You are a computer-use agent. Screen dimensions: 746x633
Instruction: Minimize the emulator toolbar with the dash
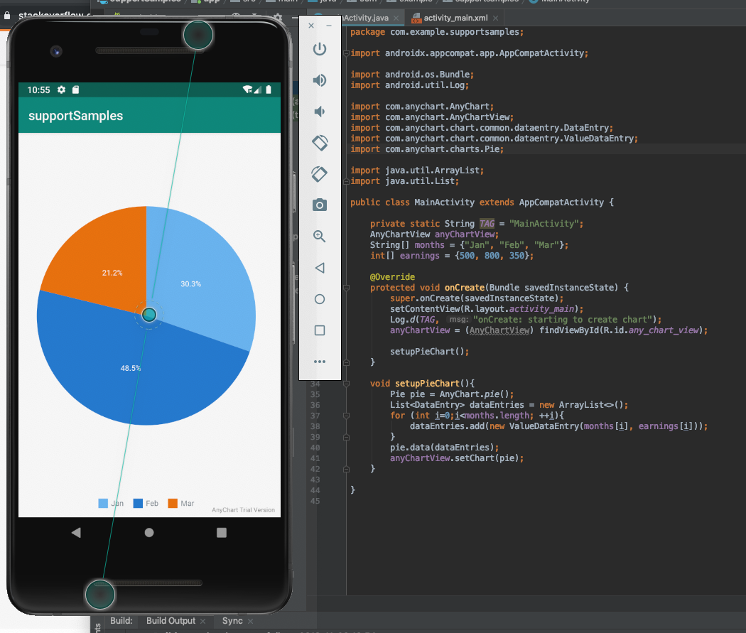click(x=329, y=26)
